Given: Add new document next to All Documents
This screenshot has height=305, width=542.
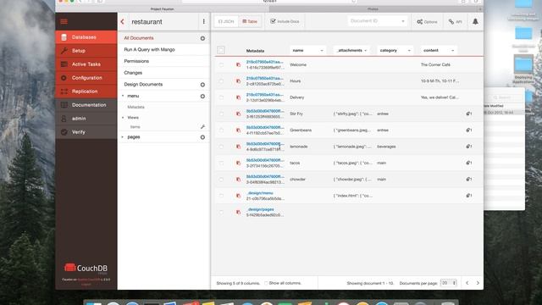Looking at the screenshot, I should point(202,38).
